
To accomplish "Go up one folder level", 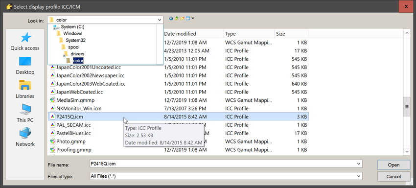I will (177, 19).
